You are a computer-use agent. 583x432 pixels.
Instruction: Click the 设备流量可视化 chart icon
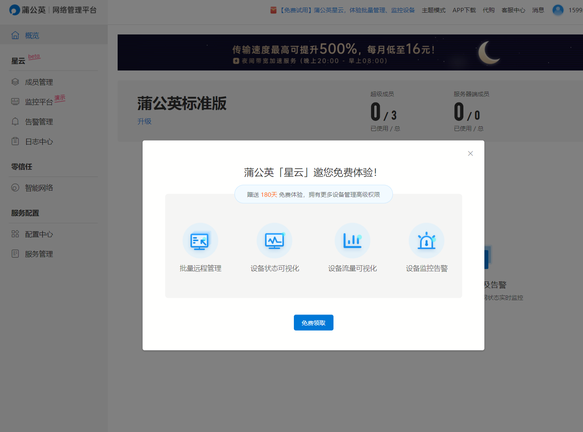352,241
